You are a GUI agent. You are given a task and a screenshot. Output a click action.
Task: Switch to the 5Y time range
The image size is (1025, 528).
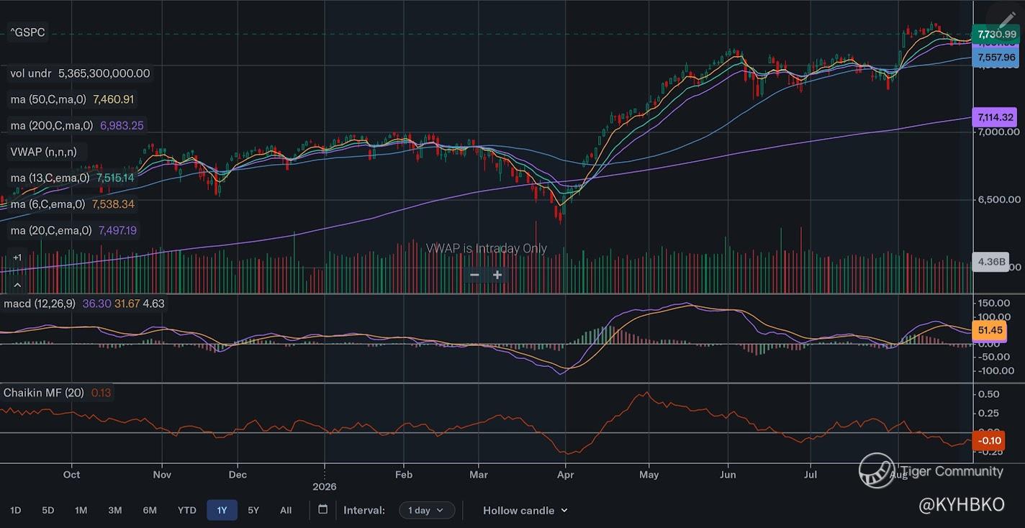click(253, 510)
